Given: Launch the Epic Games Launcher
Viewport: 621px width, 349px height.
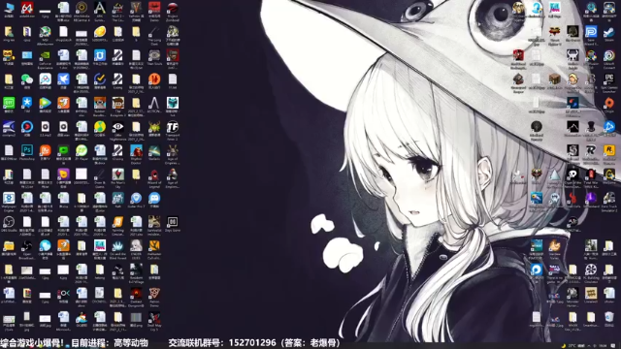Looking at the screenshot, I should (x=609, y=82).
